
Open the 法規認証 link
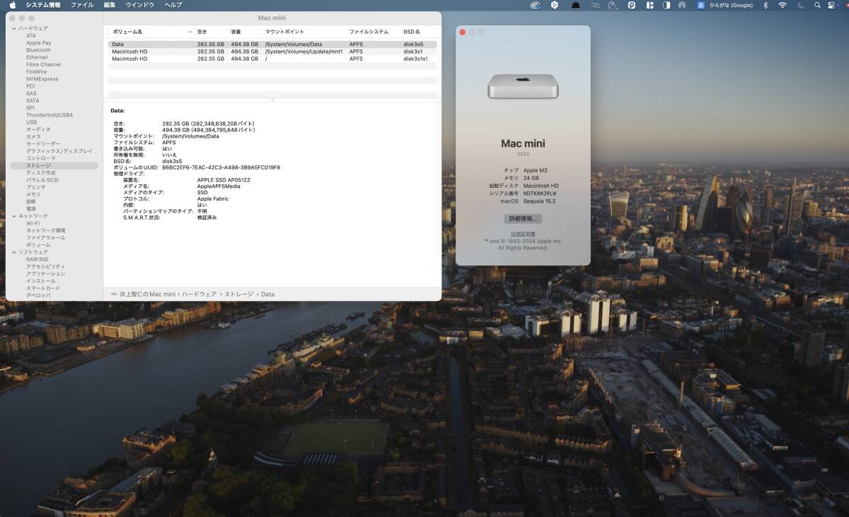click(x=523, y=234)
